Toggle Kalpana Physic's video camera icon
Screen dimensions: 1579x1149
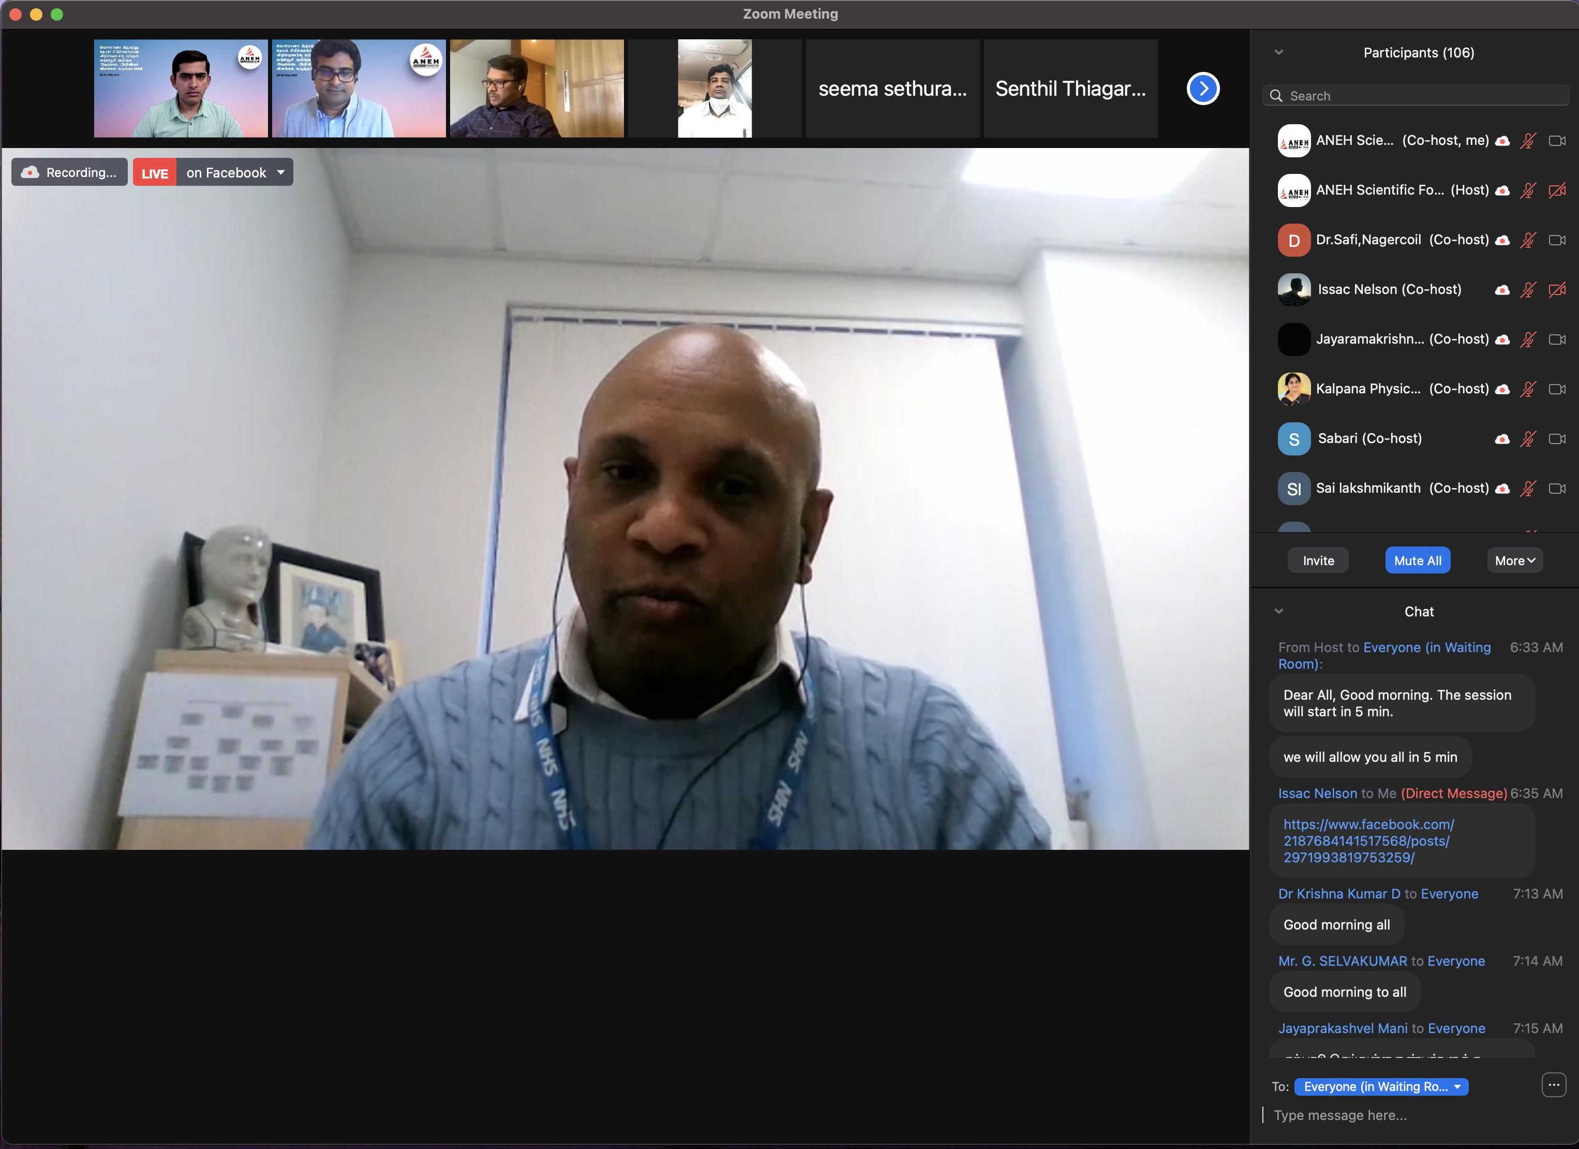point(1557,389)
